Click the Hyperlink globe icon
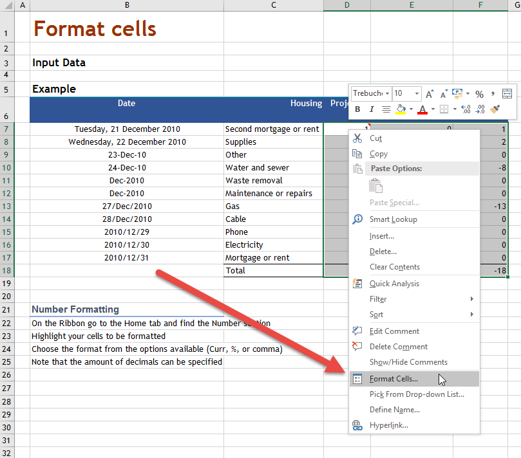The image size is (521, 458). pyautogui.click(x=357, y=425)
